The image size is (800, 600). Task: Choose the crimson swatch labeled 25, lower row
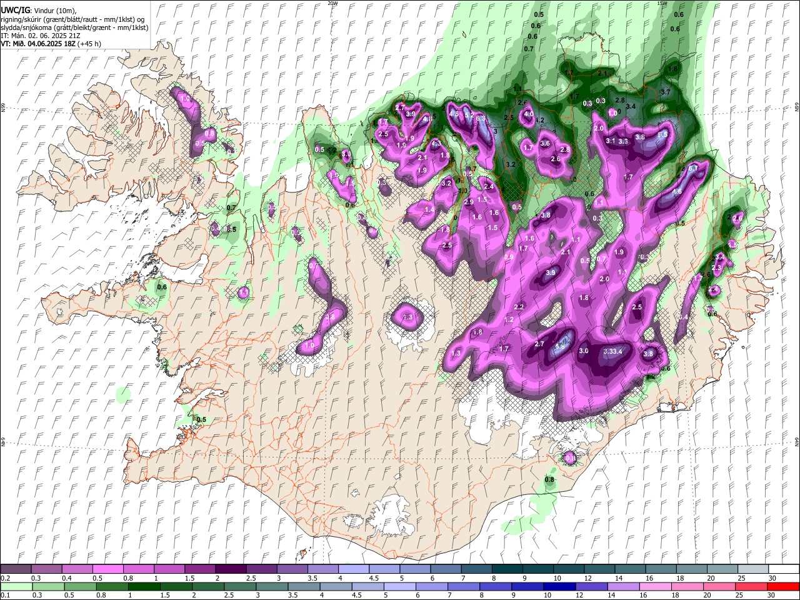pyautogui.click(x=752, y=587)
